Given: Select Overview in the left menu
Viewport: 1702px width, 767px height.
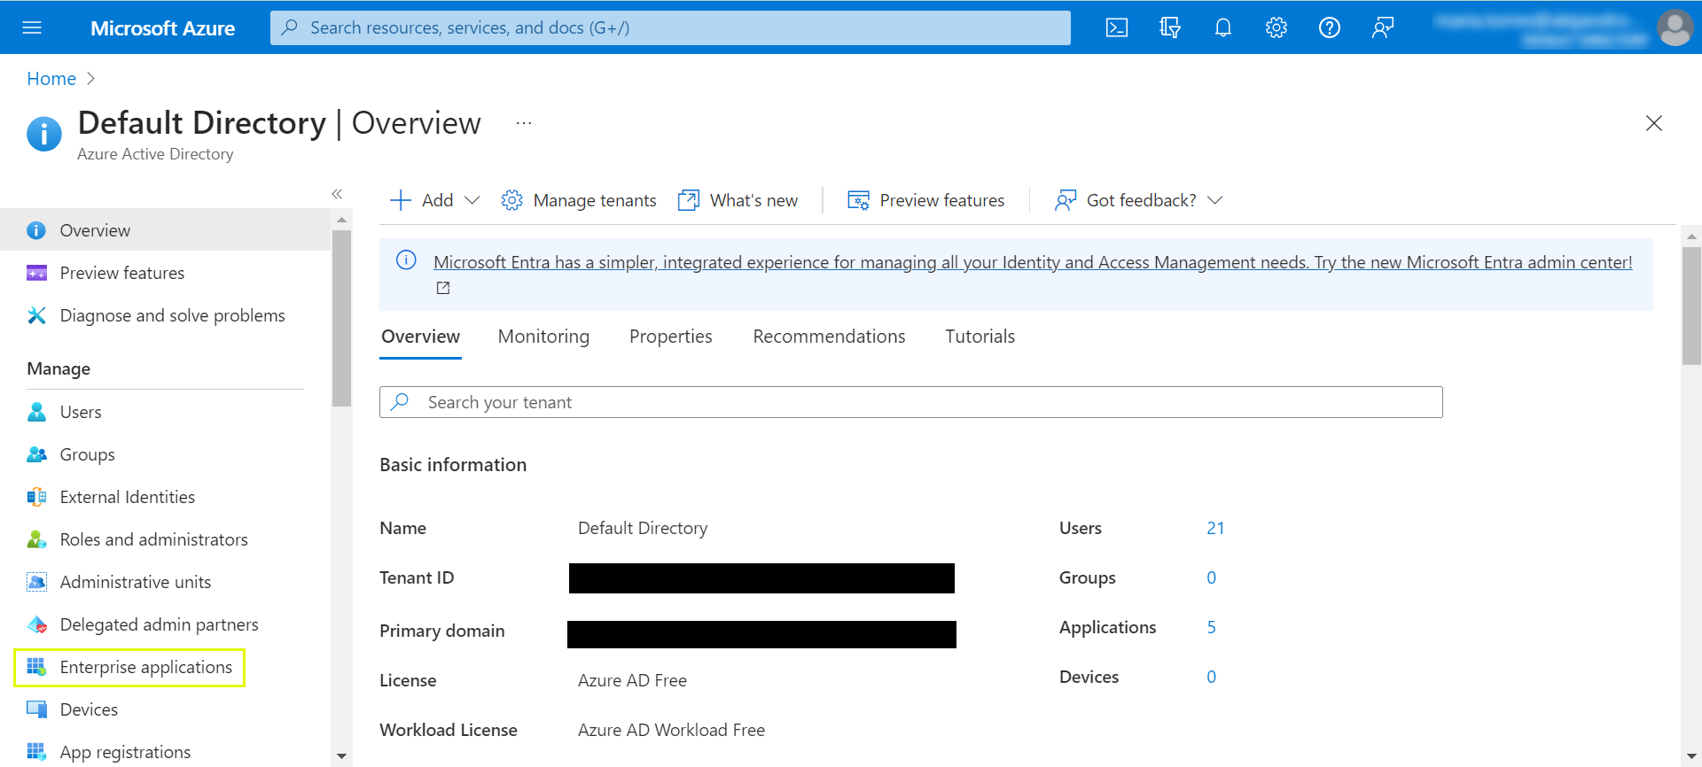Looking at the screenshot, I should coord(165,230).
